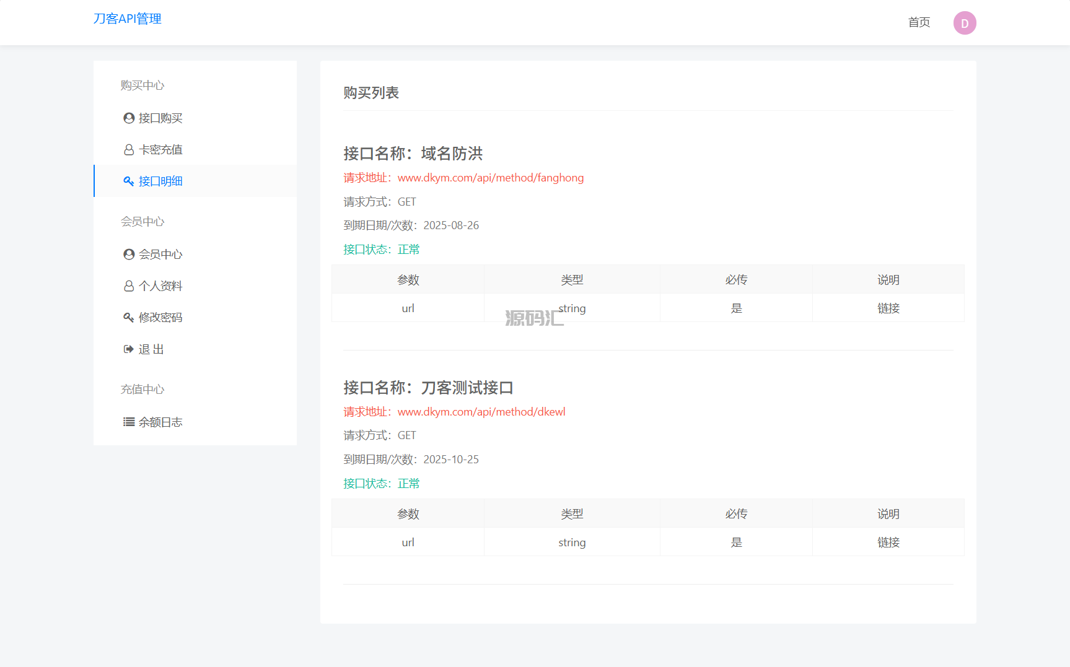The width and height of the screenshot is (1070, 667).
Task: Click 请求方式：GET under 刀客测试接口
Action: [380, 435]
